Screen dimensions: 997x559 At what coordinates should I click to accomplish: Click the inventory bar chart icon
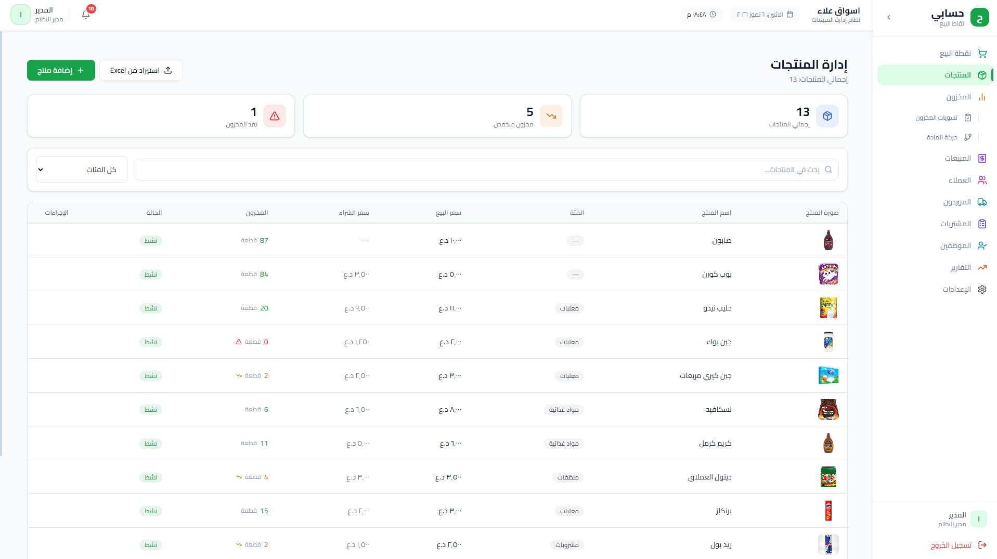click(982, 97)
